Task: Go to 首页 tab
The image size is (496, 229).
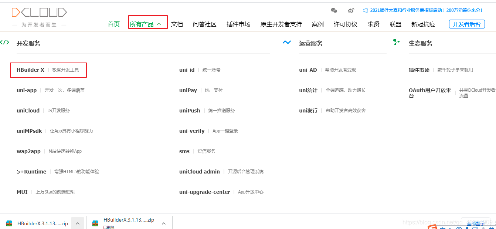Action: click(x=114, y=24)
